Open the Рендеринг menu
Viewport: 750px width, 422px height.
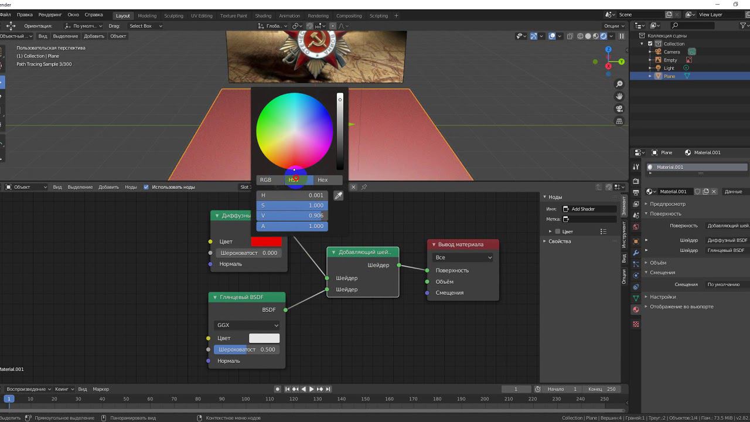tap(50, 15)
